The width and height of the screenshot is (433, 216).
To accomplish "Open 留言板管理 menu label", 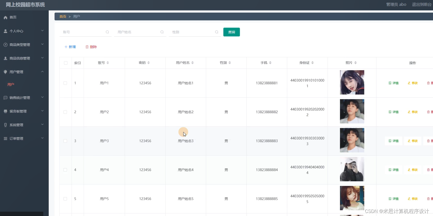I will point(18,111).
